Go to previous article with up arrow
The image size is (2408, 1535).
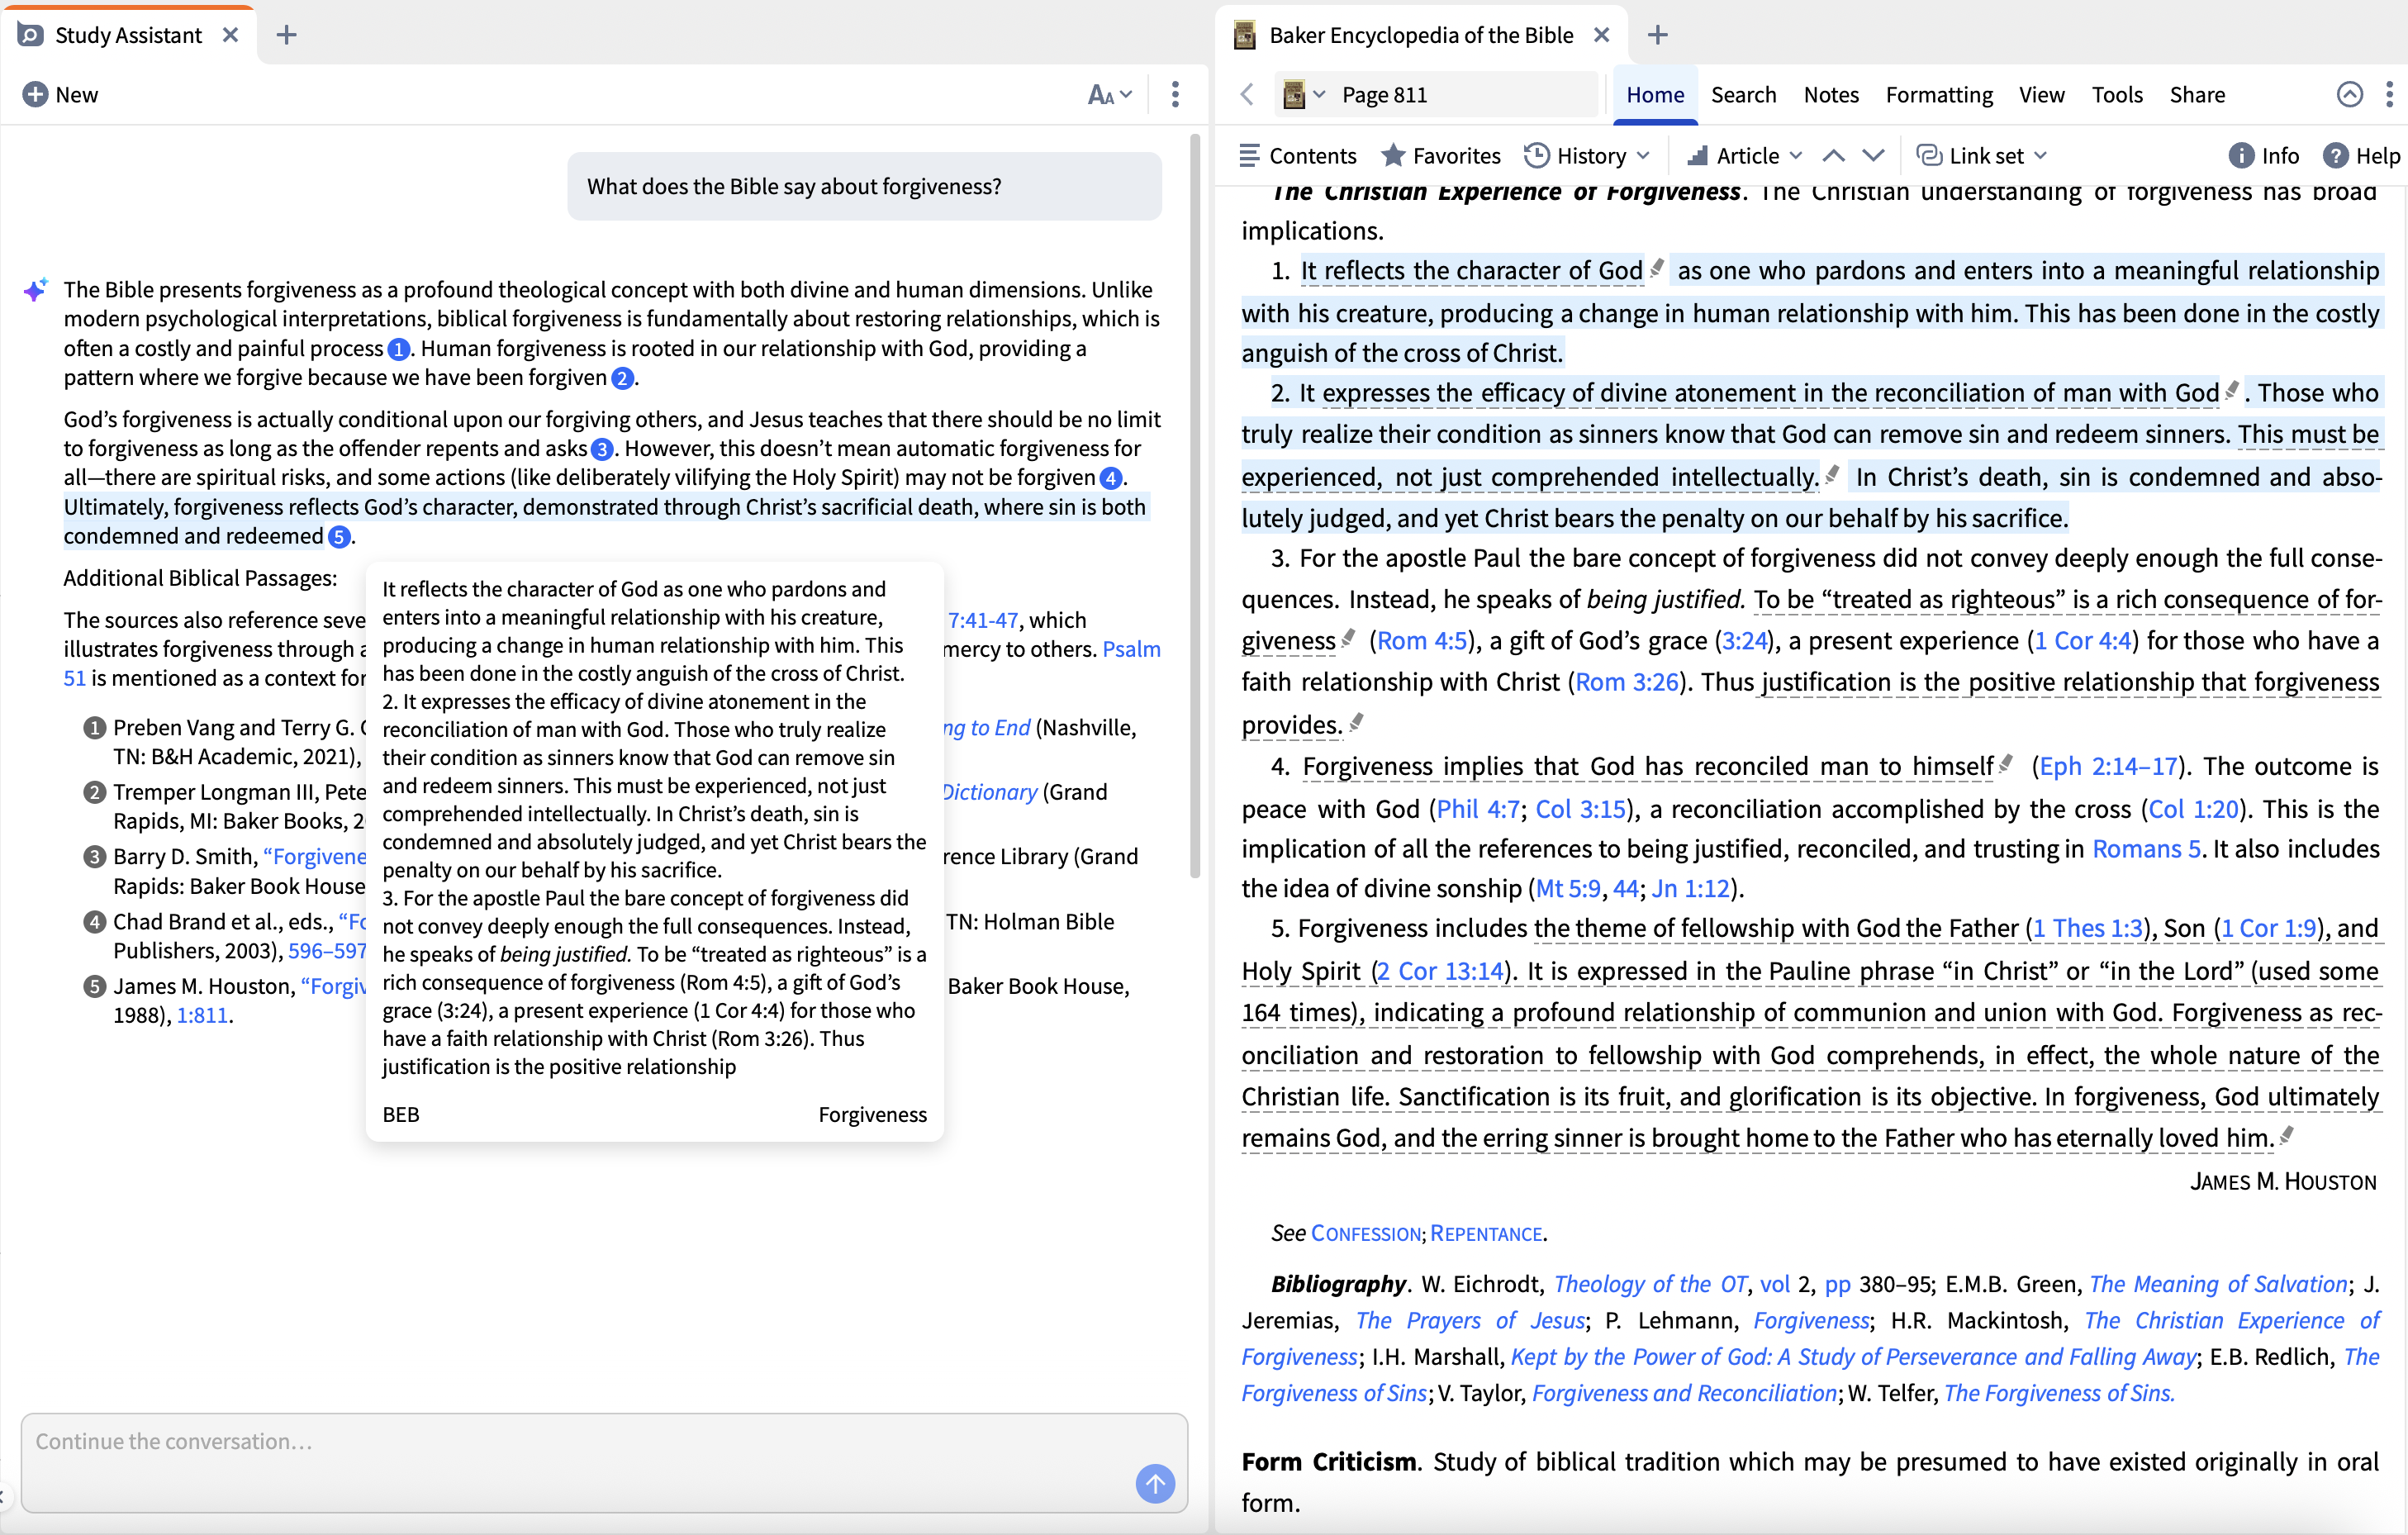pos(1833,155)
